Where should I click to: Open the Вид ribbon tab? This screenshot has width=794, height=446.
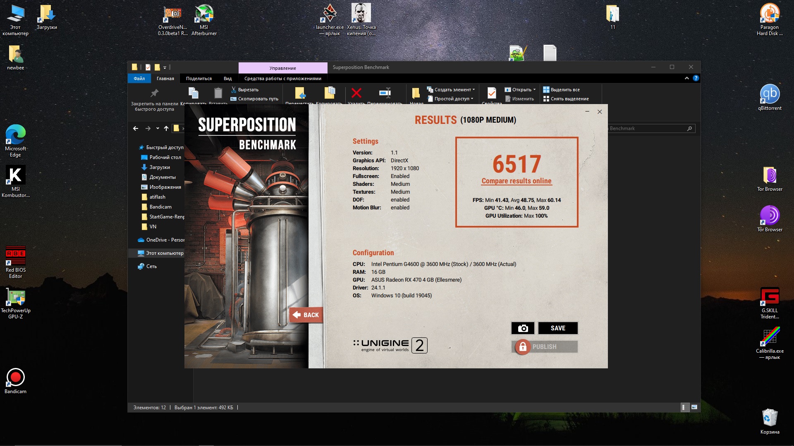coord(227,78)
